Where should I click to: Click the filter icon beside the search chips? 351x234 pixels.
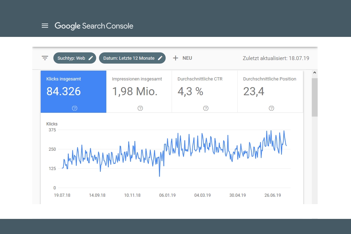click(45, 58)
